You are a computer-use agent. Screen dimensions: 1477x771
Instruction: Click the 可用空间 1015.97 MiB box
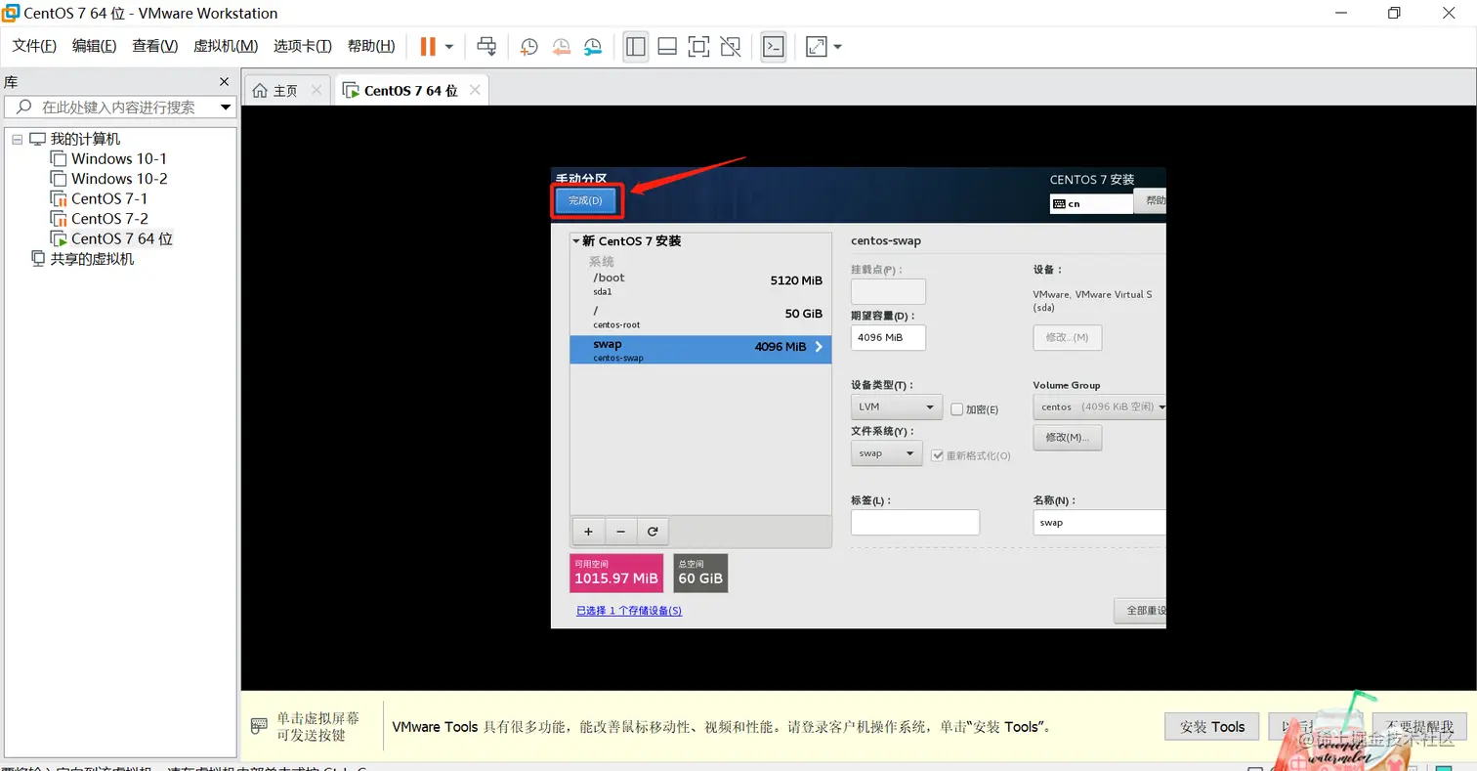tap(616, 573)
